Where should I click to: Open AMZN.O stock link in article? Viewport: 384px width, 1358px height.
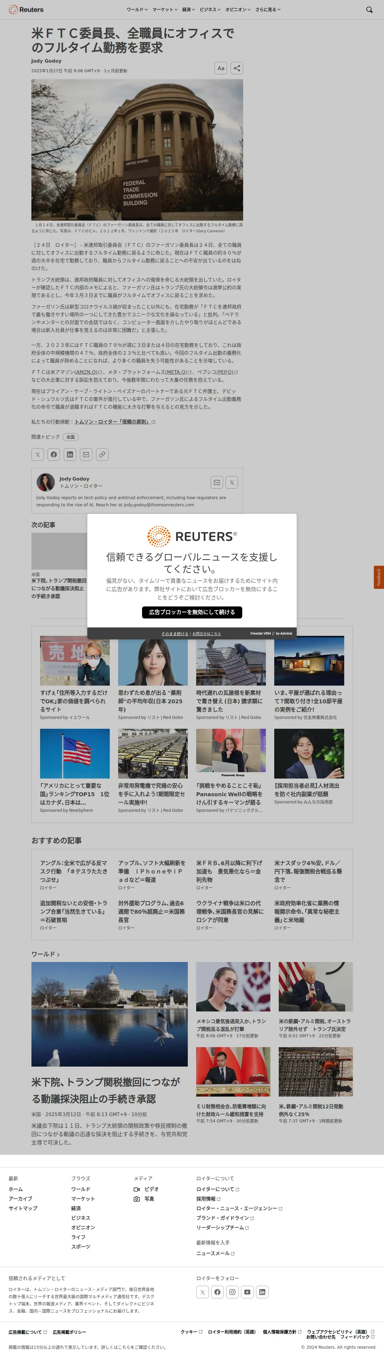(88, 372)
